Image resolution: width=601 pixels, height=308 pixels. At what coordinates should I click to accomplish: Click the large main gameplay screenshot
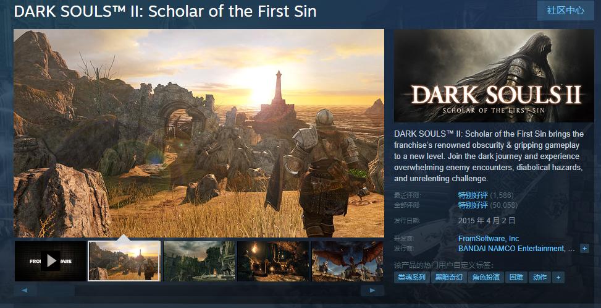point(199,133)
